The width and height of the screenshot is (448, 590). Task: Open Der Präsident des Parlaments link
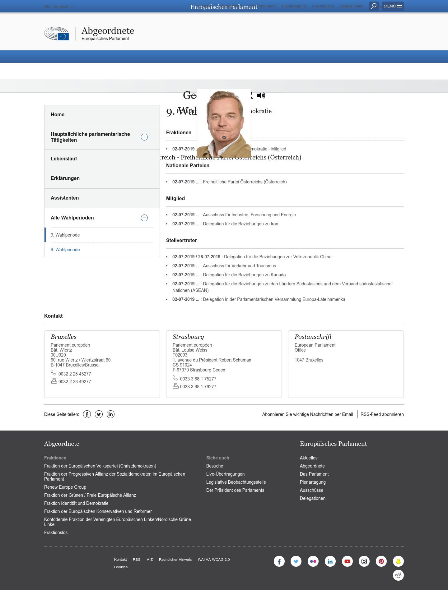(x=235, y=490)
